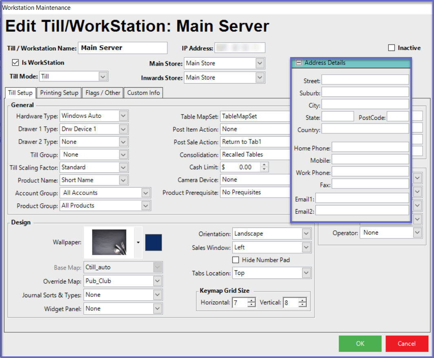This screenshot has width=434, height=358.
Task: Click the wallpaper picker small arrow
Action: coord(138,242)
